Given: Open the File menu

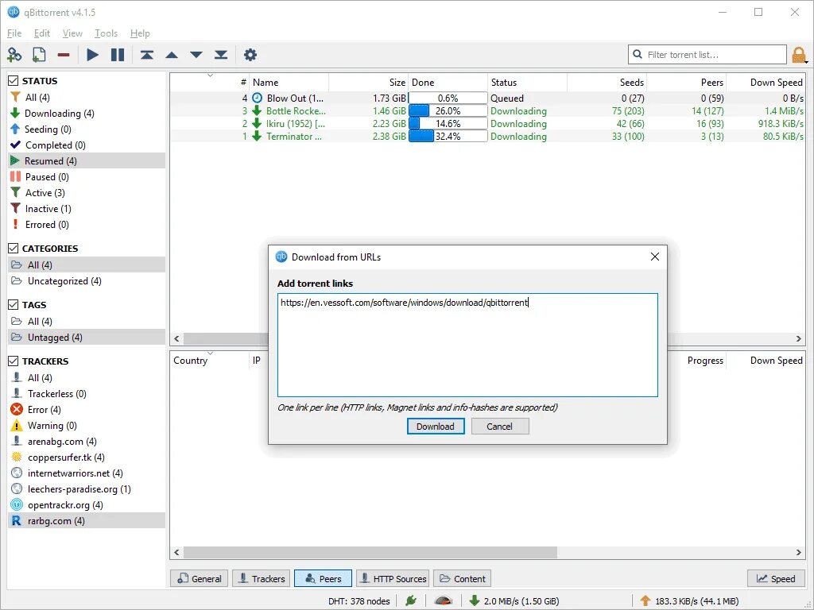Looking at the screenshot, I should coord(14,33).
